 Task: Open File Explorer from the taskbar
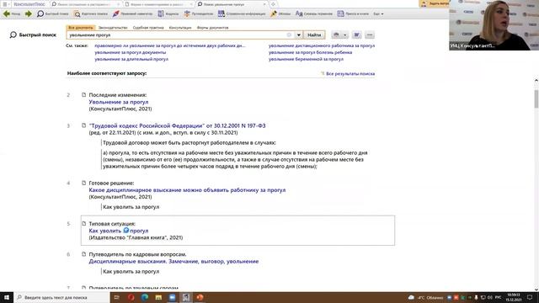click(158, 297)
